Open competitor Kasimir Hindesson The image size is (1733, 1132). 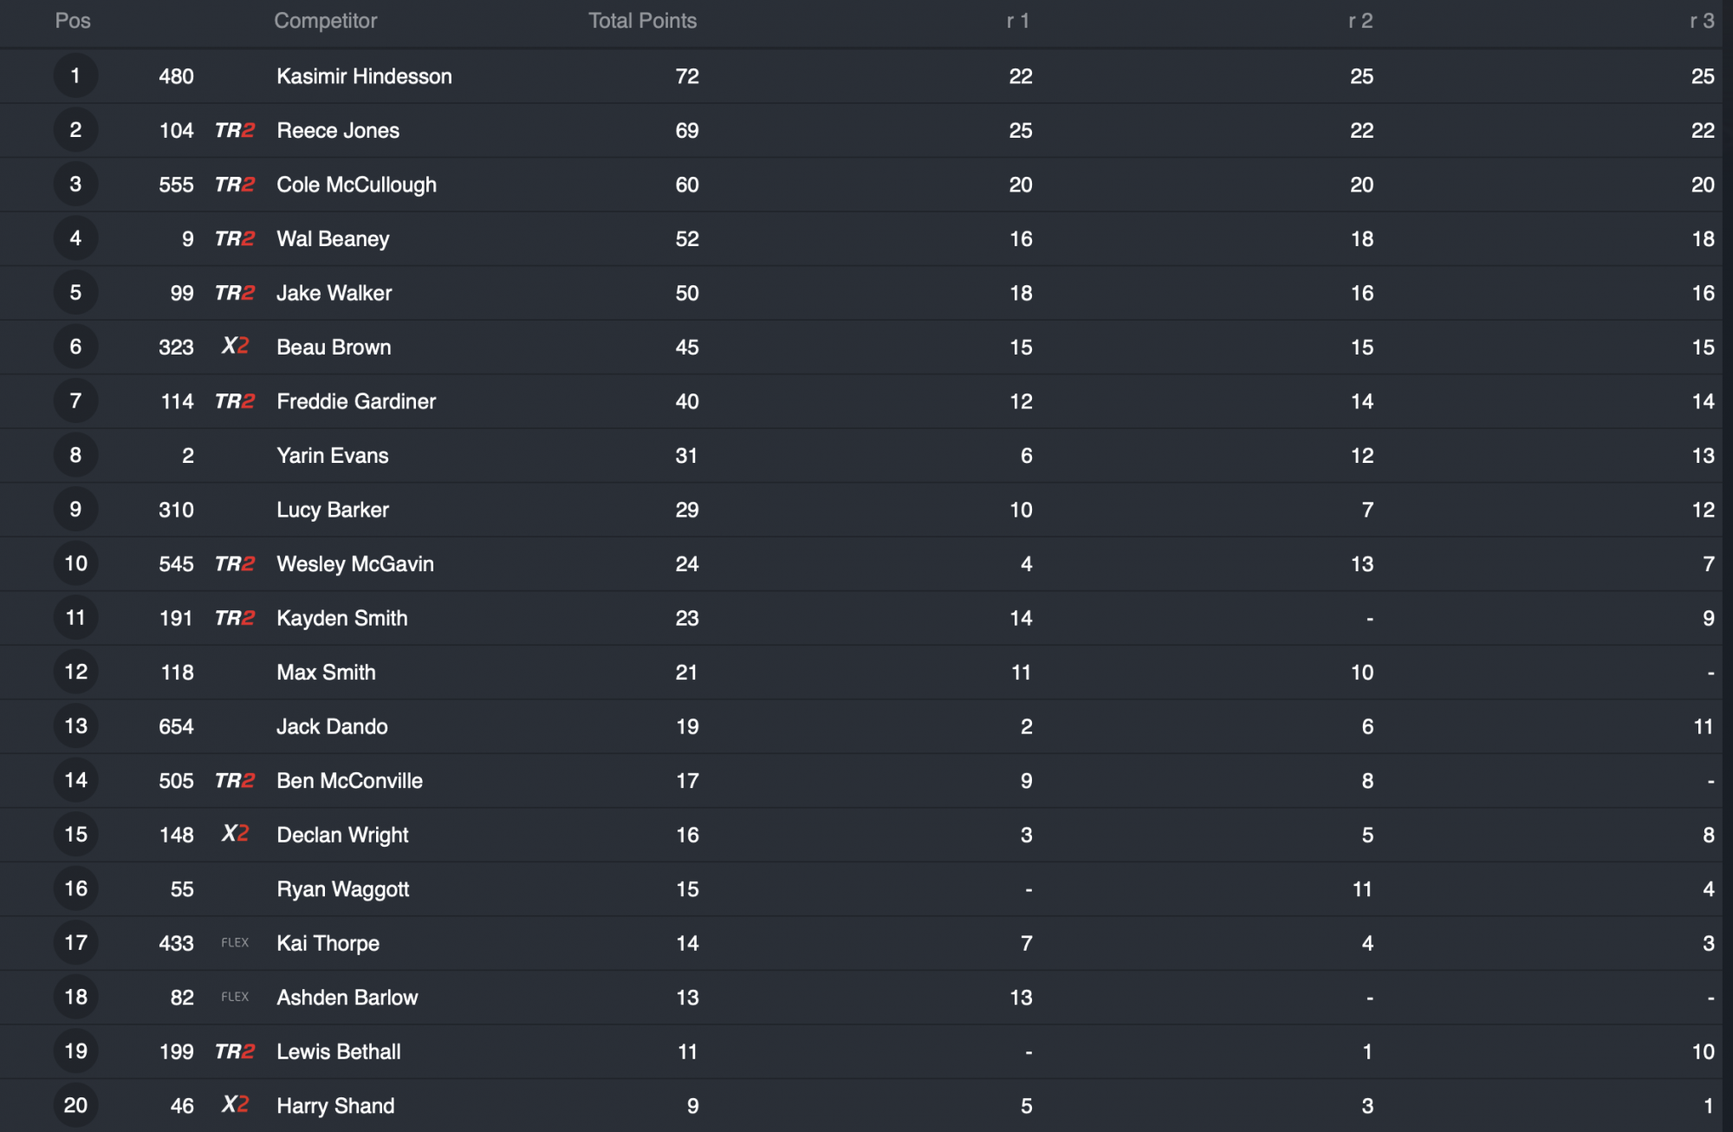pos(364,76)
